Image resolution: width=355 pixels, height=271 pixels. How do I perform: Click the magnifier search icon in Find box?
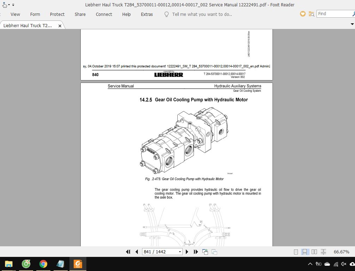tap(354, 14)
